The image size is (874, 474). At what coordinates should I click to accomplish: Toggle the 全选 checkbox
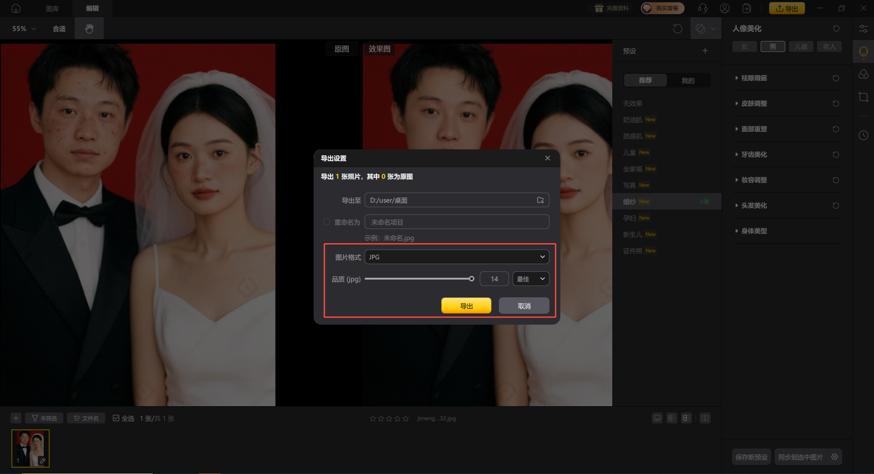[116, 418]
